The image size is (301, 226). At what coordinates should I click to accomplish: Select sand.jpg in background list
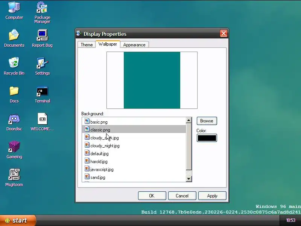tap(134, 177)
